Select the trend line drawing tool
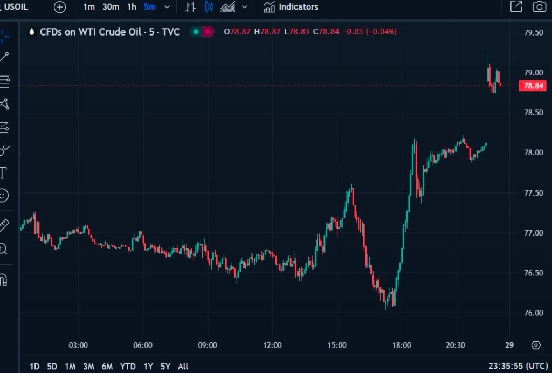Screen dimensions: 552x373 pos(4,57)
